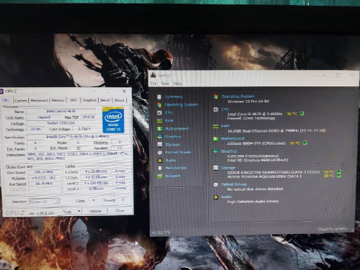The image size is (360, 270).
Task: Open Optical Drives heading link in Speccy summary
Action: [234, 184]
